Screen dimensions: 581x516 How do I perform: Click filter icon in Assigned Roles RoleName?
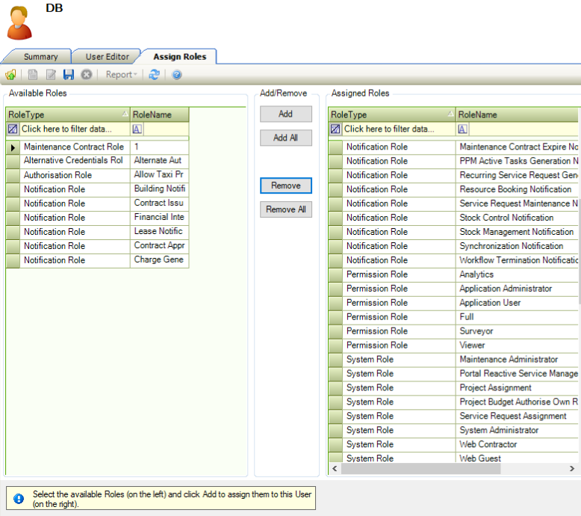tap(463, 129)
